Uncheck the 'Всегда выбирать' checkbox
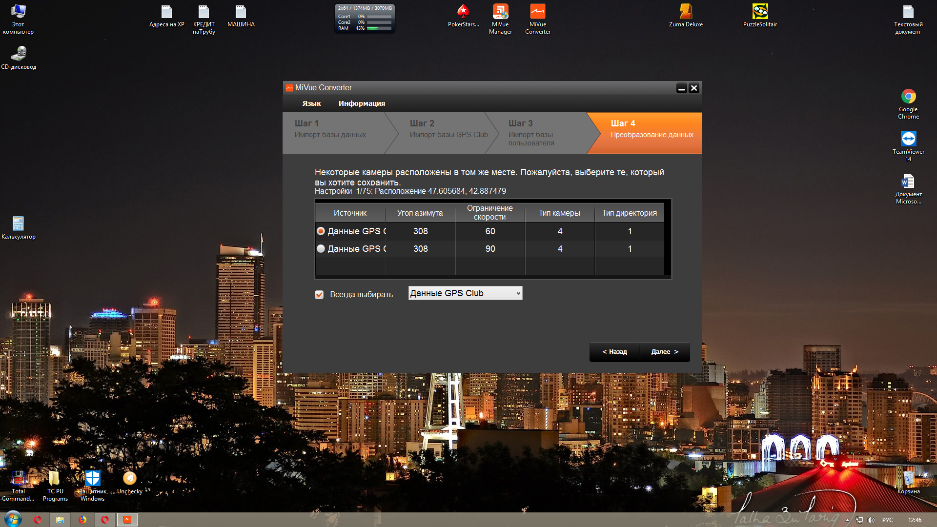The image size is (937, 527). pos(319,295)
